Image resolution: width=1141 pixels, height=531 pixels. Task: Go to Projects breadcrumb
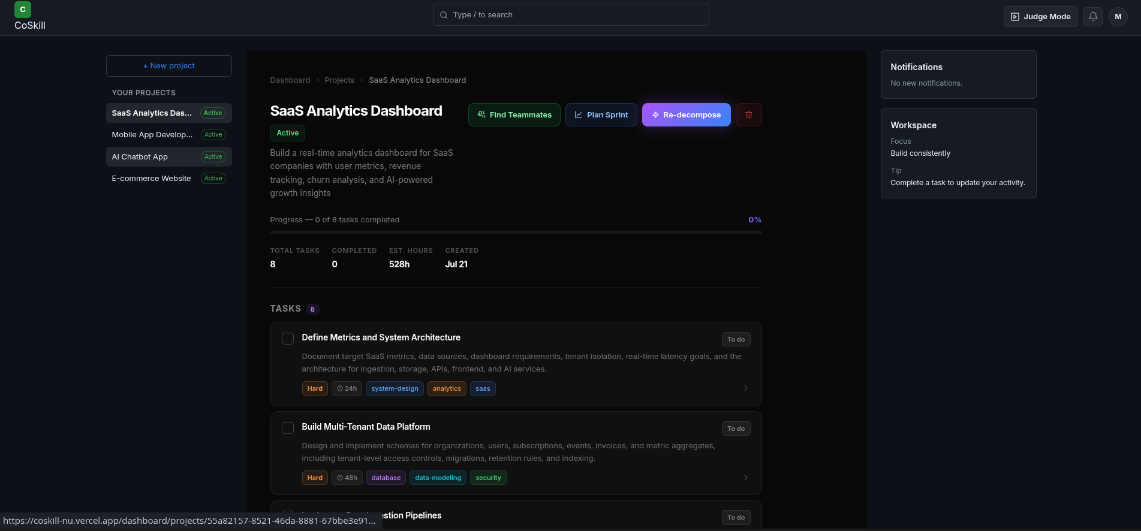click(x=339, y=80)
